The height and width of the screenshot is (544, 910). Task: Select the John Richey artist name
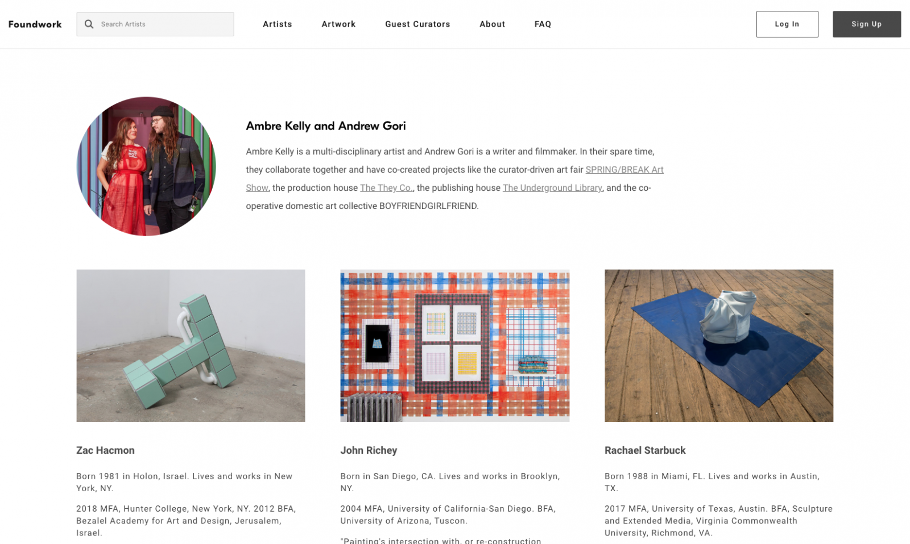pos(369,450)
